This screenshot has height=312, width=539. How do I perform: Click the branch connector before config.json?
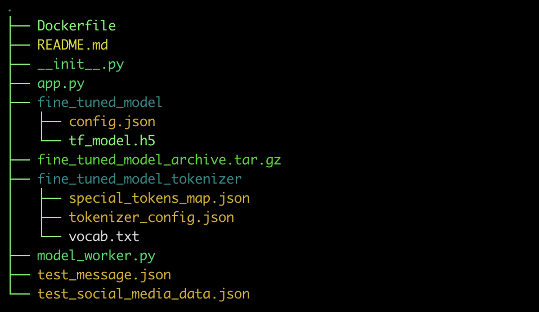coord(51,122)
